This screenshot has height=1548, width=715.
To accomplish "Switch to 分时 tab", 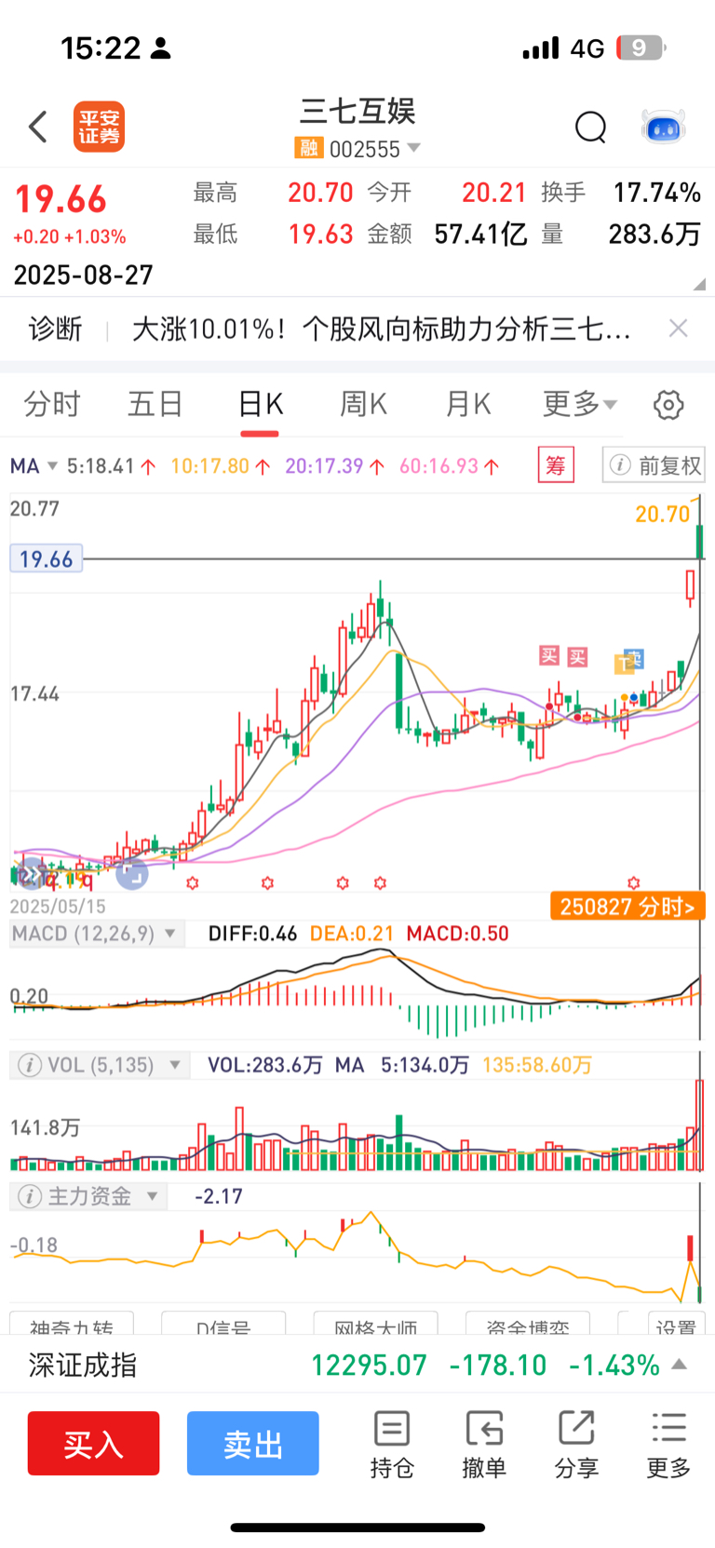I will click(x=52, y=404).
